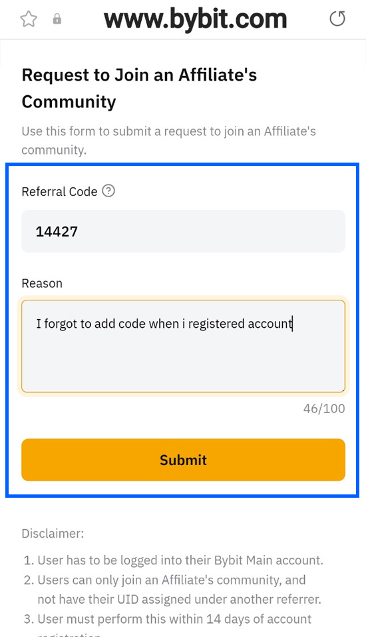The height and width of the screenshot is (637, 366).
Task: Select the page heading about Affiliate's Community
Action: tap(139, 88)
